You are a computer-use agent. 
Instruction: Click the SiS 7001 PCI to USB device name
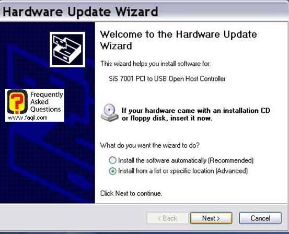pos(167,79)
